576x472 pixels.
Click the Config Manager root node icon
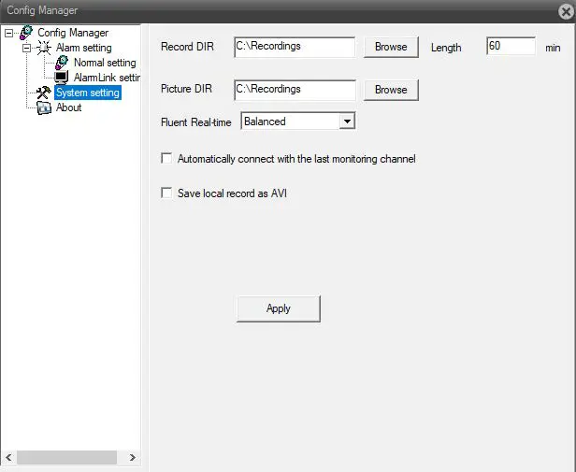[26, 33]
